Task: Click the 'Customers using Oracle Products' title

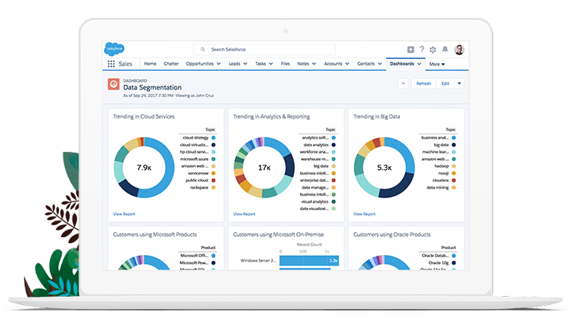Action: point(392,234)
